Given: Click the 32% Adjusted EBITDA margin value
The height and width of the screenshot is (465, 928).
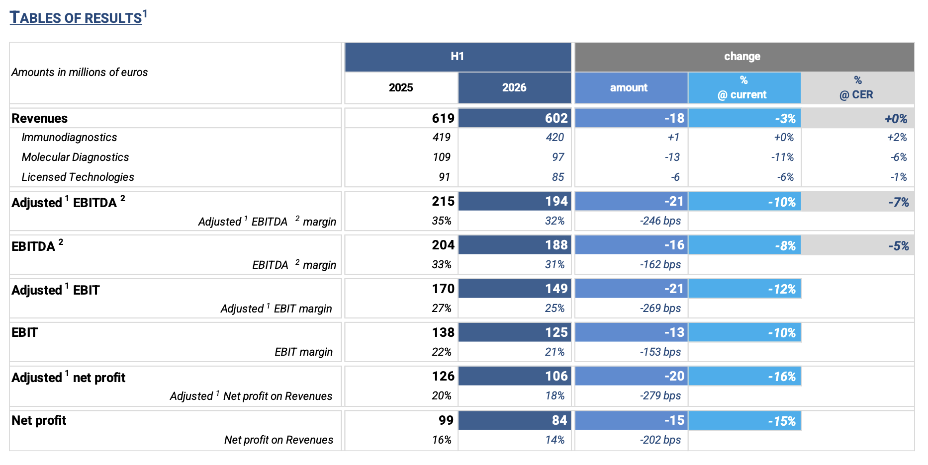Looking at the screenshot, I should click(x=555, y=221).
